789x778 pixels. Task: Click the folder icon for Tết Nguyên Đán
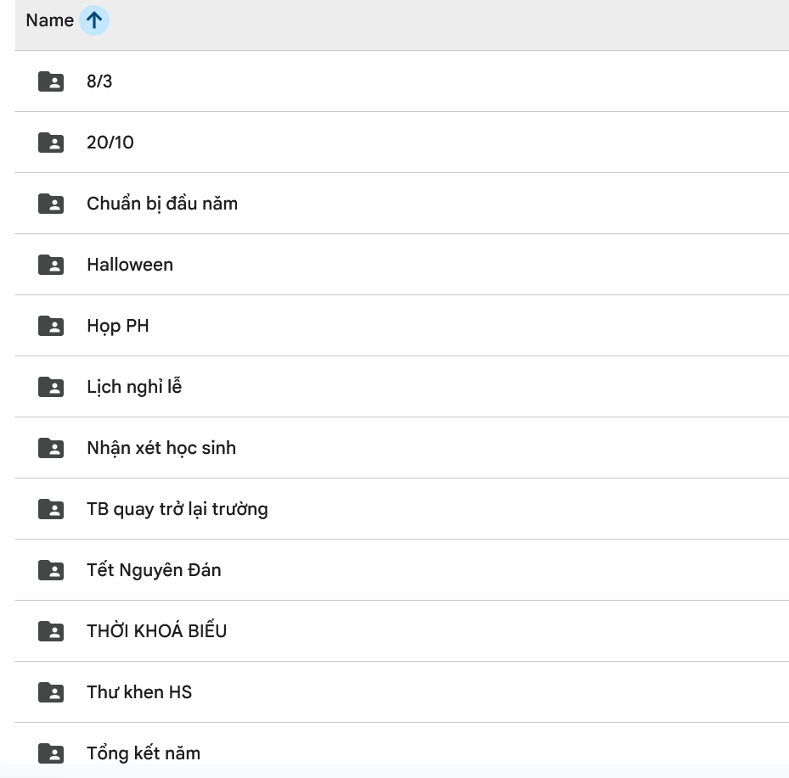pos(51,570)
